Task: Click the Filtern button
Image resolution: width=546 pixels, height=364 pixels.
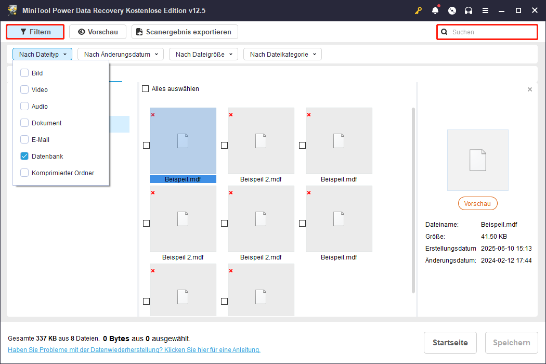Action: pyautogui.click(x=35, y=32)
